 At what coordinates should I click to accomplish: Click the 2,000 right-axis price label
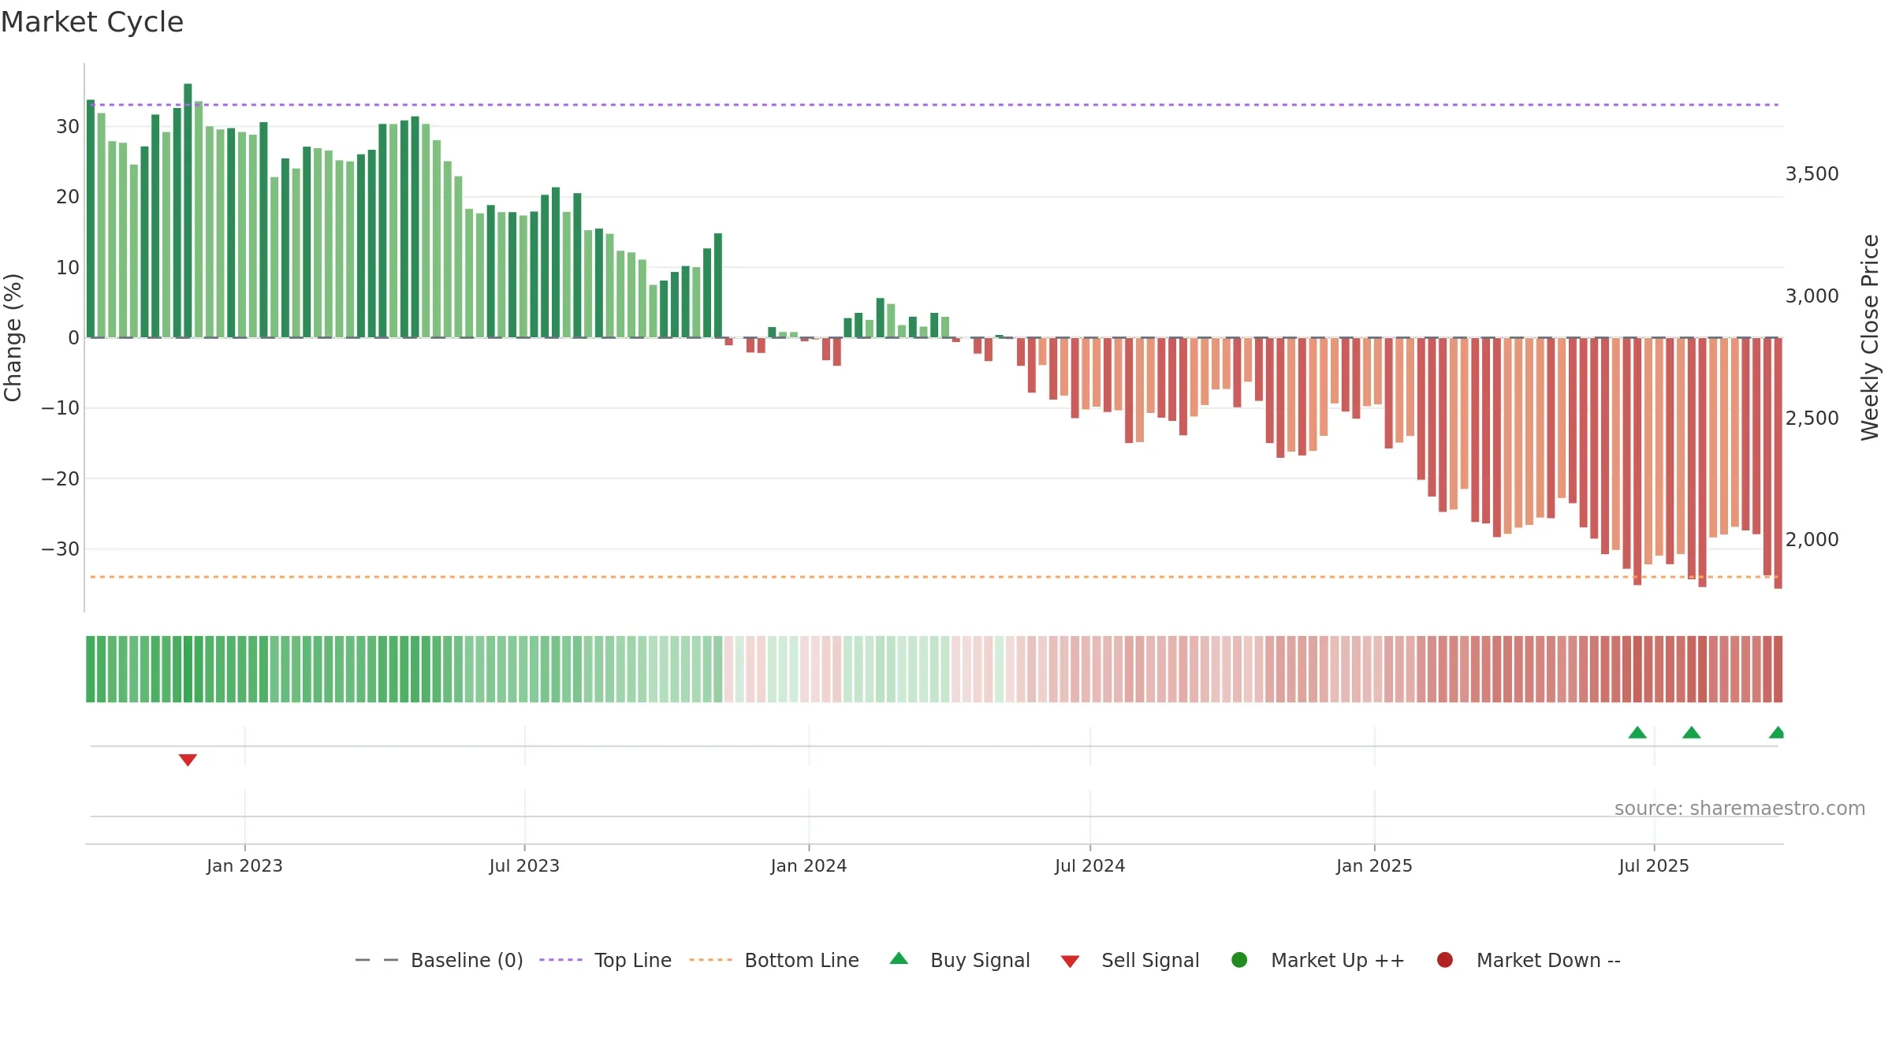tap(1812, 540)
